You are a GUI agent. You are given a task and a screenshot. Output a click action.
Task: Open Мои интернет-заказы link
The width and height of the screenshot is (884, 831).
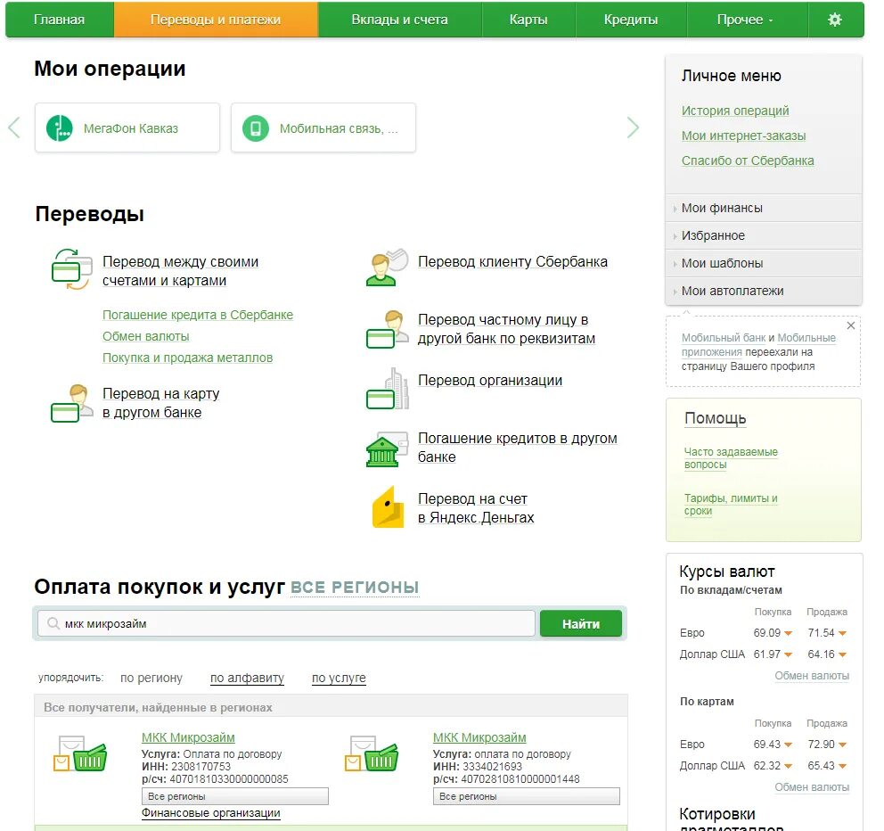(x=743, y=136)
